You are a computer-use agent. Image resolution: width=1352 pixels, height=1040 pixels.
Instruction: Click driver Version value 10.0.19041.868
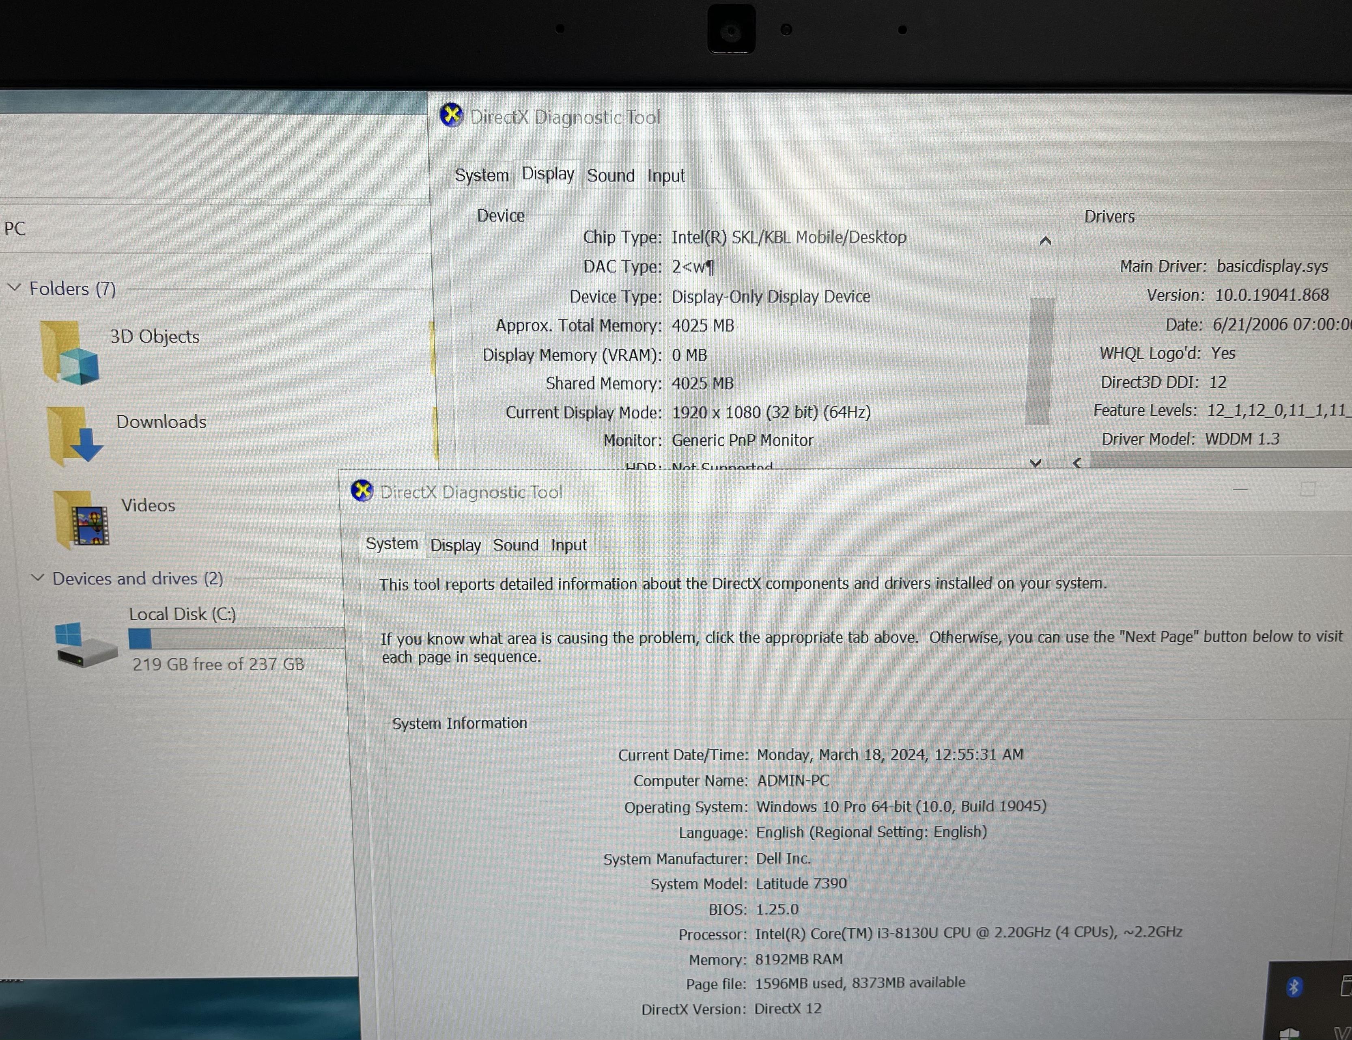[x=1272, y=295]
